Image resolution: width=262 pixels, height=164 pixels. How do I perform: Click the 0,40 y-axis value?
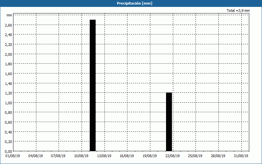click(x=9, y=132)
